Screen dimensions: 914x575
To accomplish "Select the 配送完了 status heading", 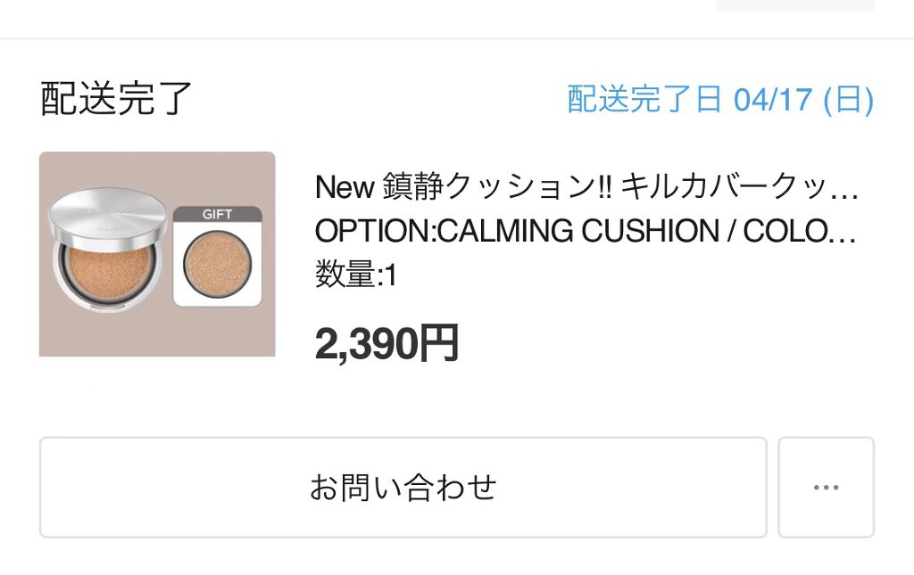I will (x=116, y=99).
